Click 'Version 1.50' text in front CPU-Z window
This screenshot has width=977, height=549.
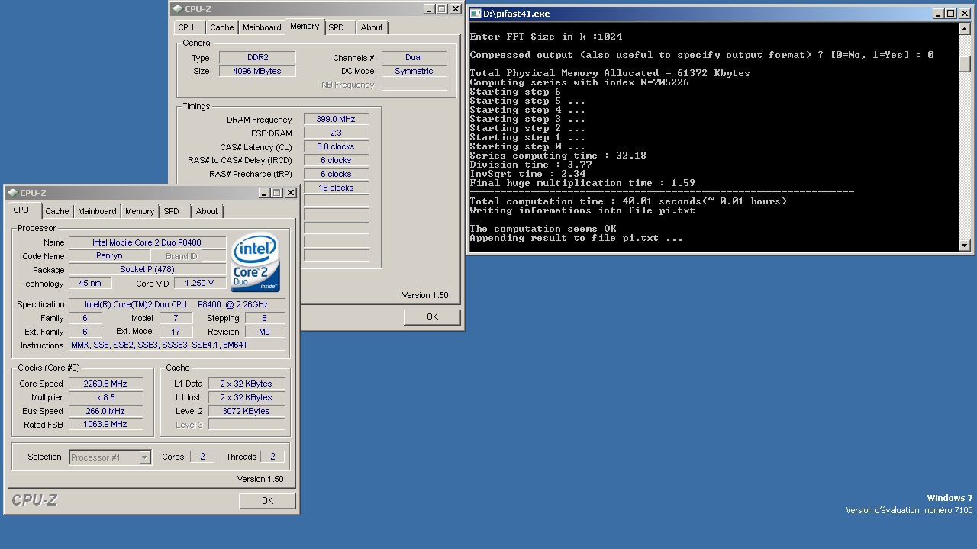(x=260, y=479)
